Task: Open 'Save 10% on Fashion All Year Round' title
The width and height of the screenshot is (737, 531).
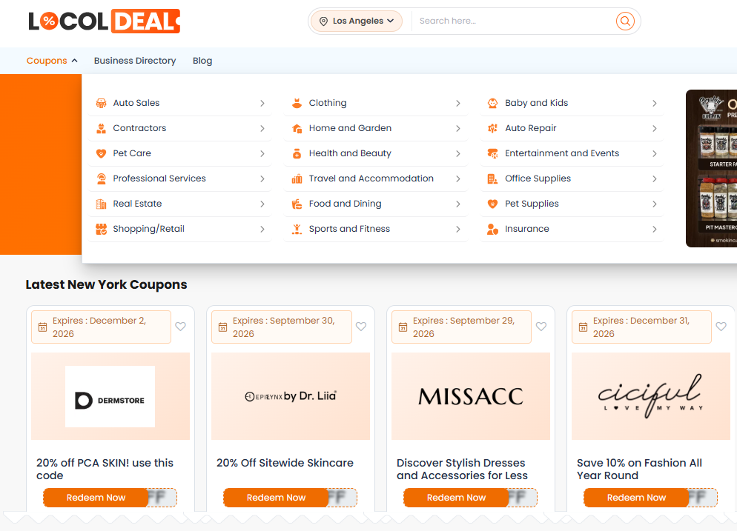Action: [x=639, y=469]
